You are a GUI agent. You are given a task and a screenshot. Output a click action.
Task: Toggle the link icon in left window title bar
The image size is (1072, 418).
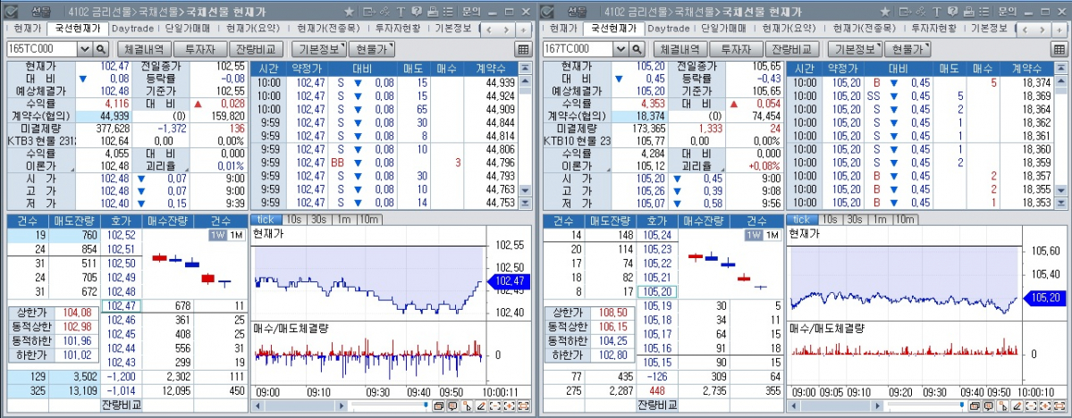click(x=385, y=12)
